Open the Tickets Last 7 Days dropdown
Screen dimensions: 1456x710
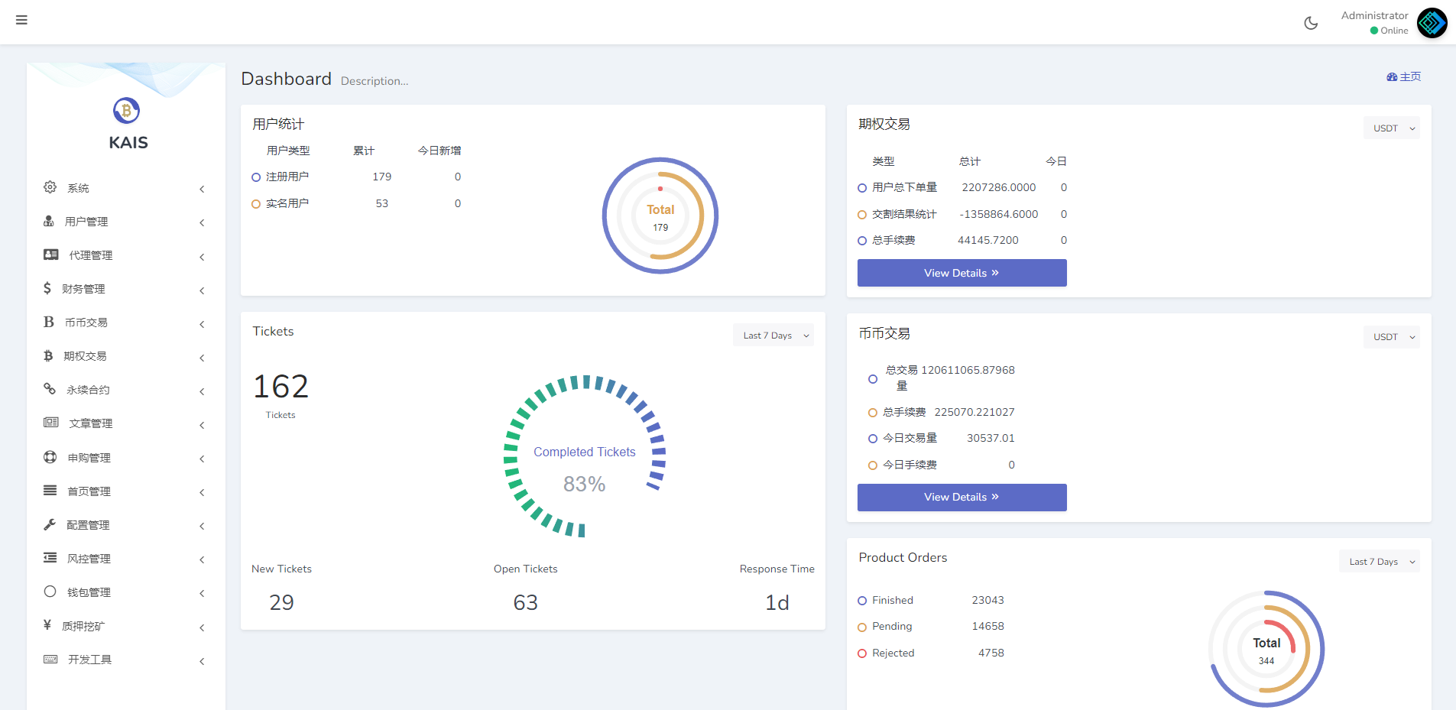point(773,336)
